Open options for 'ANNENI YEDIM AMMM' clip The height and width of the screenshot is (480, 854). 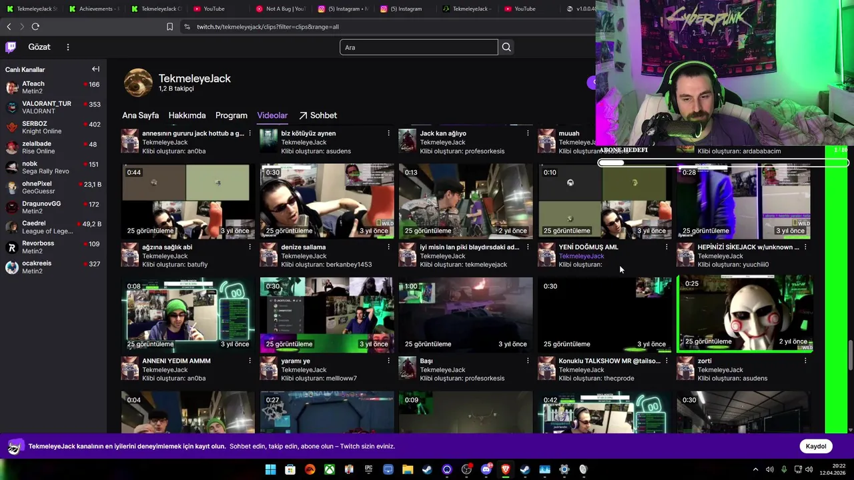pos(250,361)
